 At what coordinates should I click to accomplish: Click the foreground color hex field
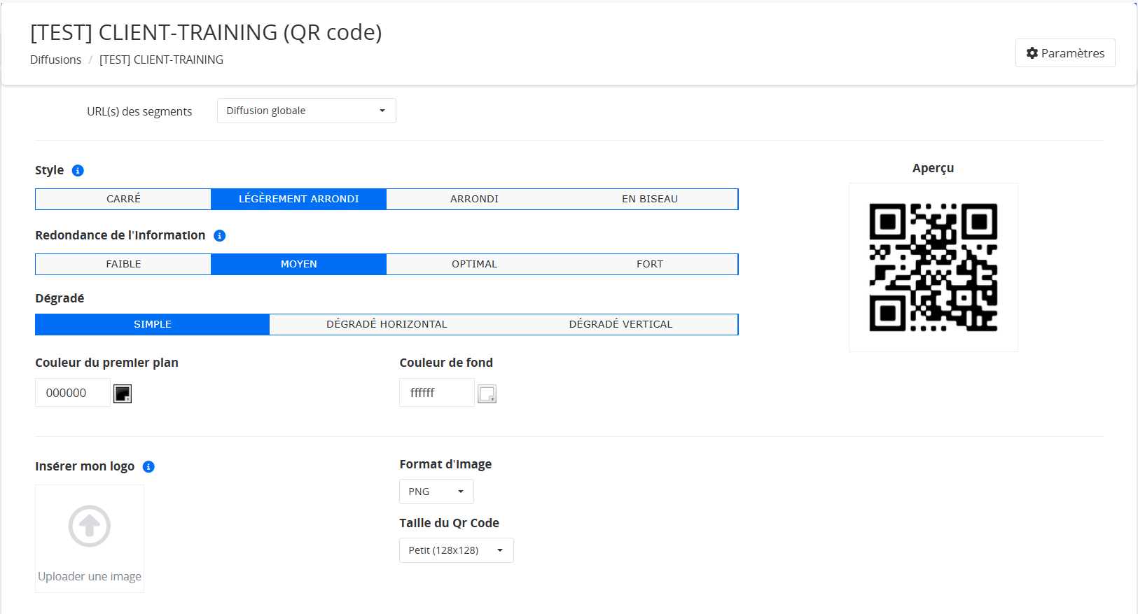72,393
